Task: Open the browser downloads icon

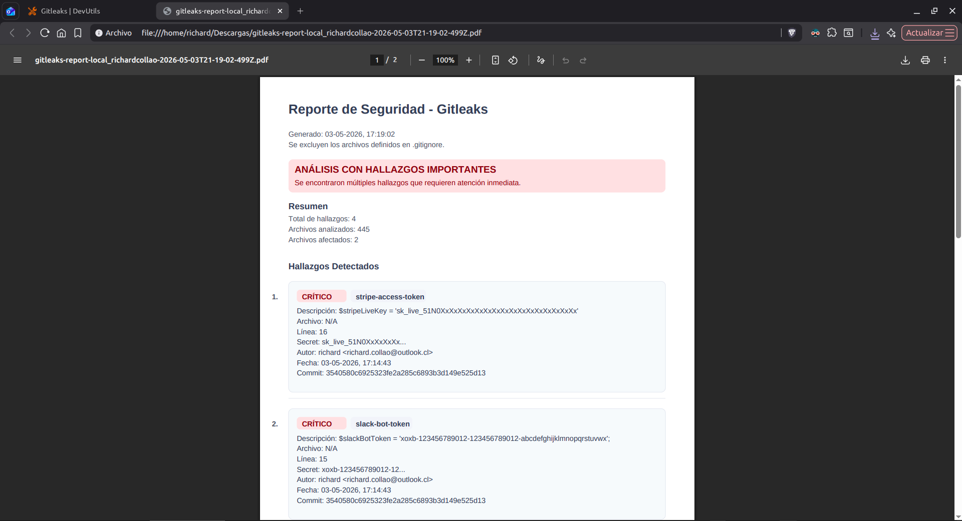Action: pos(875,34)
